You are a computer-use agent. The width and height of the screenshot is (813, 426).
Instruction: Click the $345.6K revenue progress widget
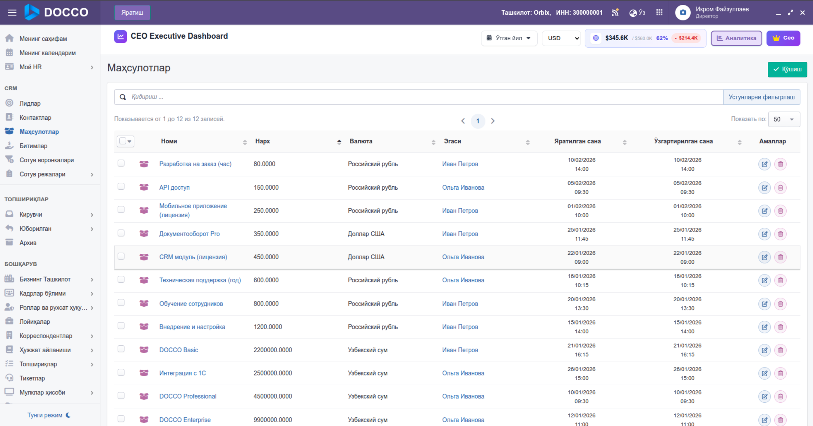645,38
